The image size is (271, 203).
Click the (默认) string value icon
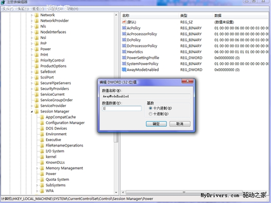pyautogui.click(x=124, y=22)
